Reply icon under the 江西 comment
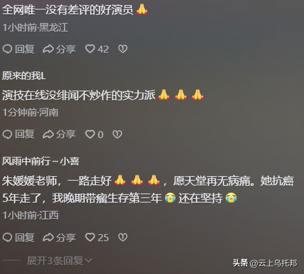 pos(8,238)
